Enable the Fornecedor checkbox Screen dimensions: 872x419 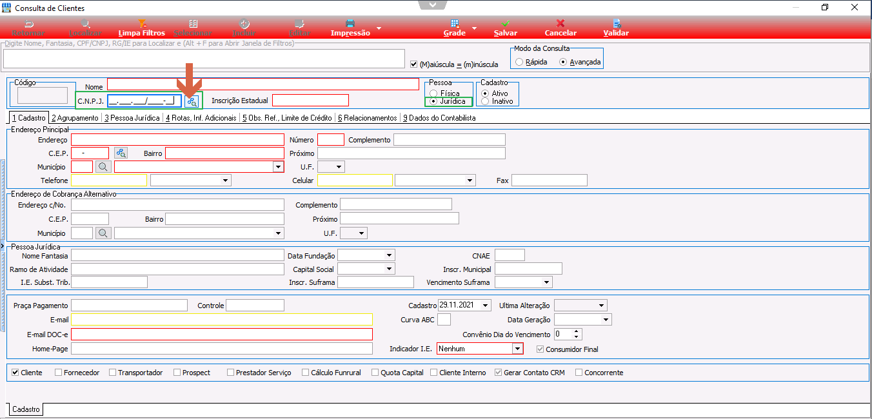pos(59,372)
